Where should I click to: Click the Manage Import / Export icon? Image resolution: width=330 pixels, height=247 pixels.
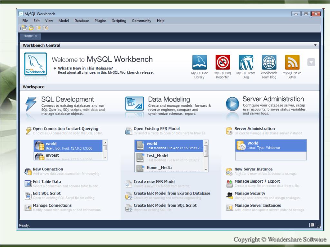pos(229,184)
